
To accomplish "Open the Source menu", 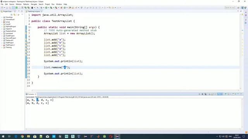I will click(x=12, y=4).
